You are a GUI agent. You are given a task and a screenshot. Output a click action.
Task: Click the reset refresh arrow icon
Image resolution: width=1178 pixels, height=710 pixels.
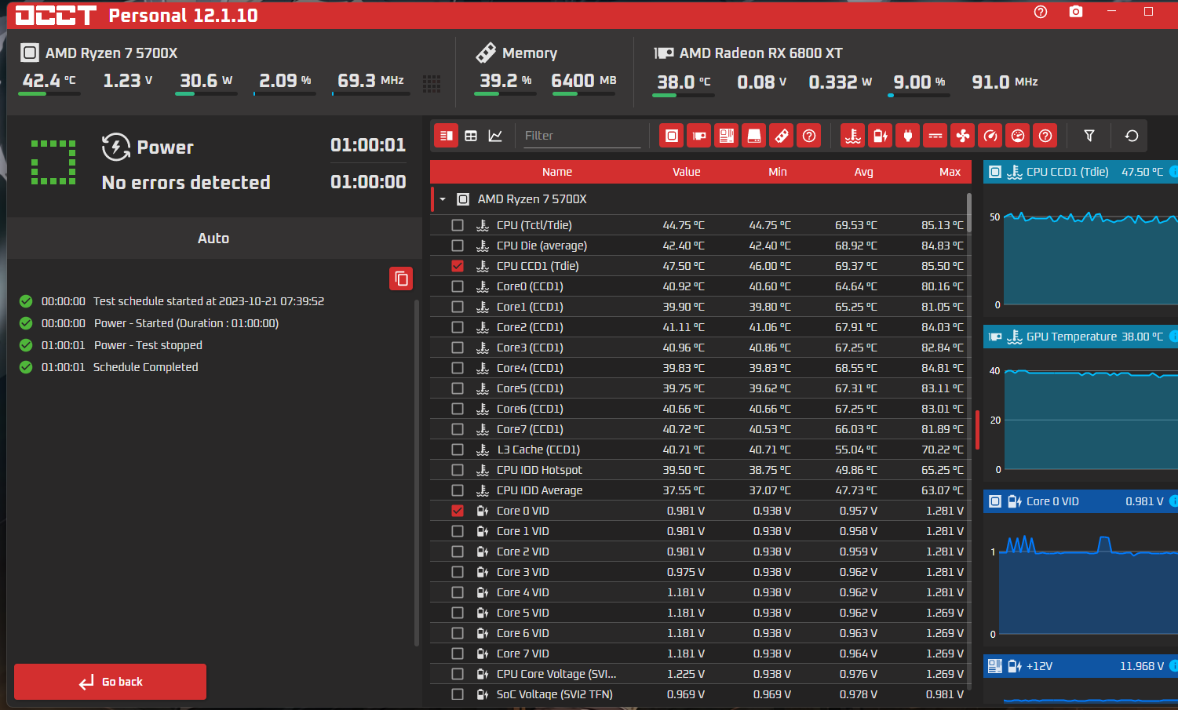pos(1132,136)
